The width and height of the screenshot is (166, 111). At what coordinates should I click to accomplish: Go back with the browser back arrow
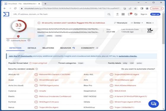(5, 9)
